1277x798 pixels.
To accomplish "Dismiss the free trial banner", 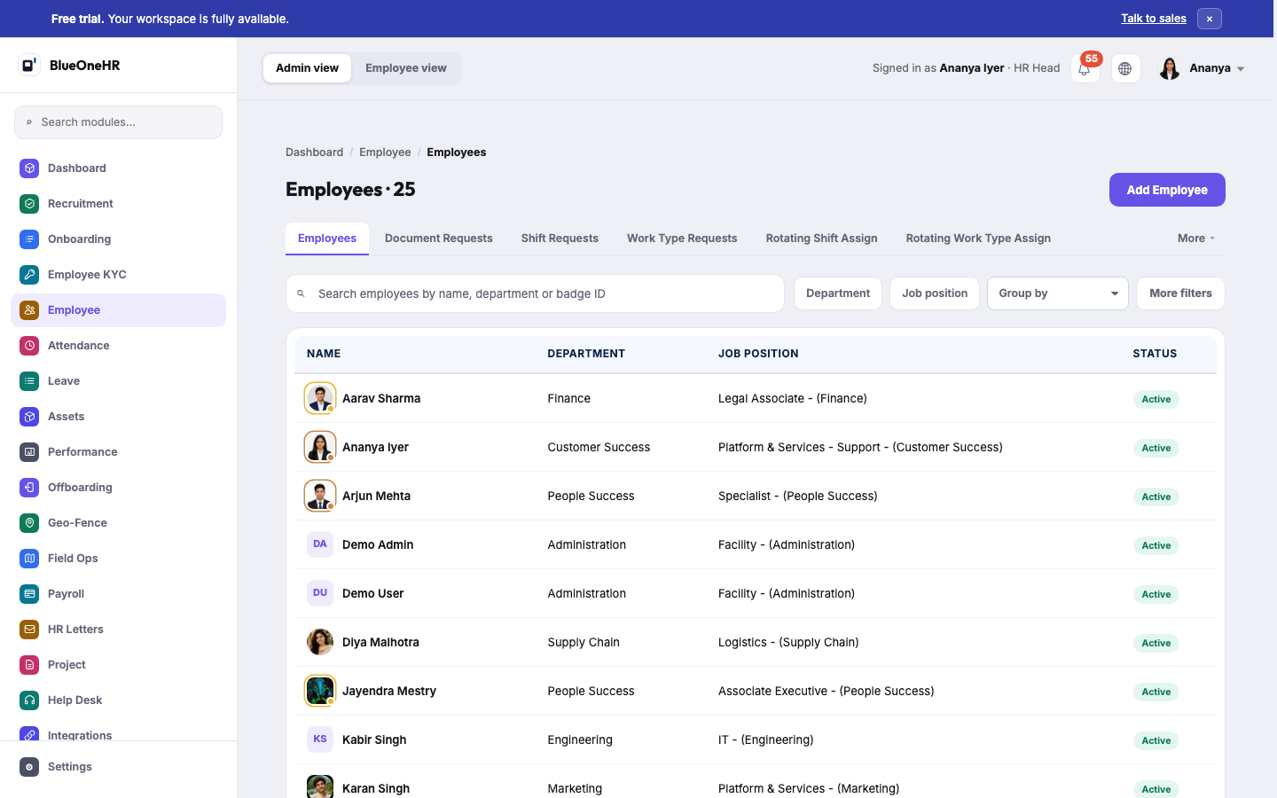I will pyautogui.click(x=1210, y=19).
